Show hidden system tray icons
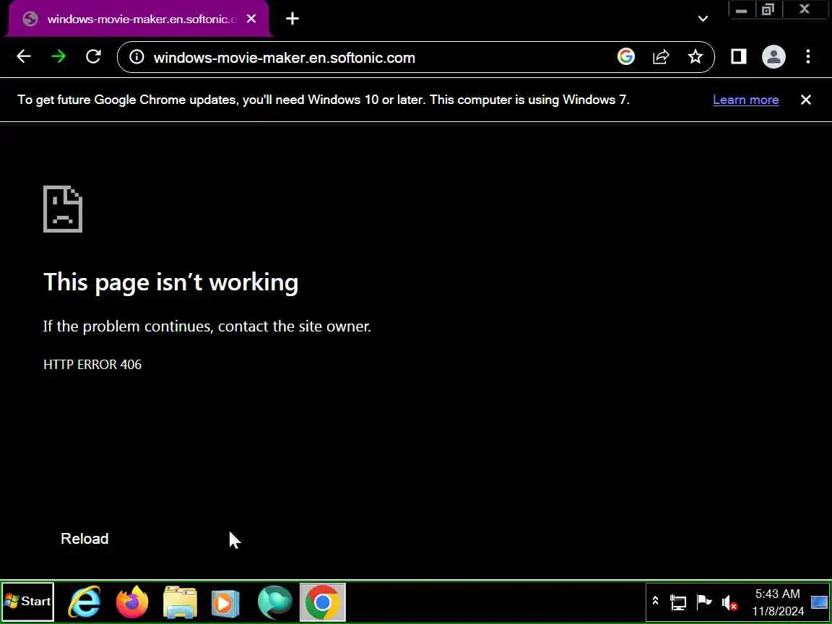832x624 pixels. coord(655,601)
